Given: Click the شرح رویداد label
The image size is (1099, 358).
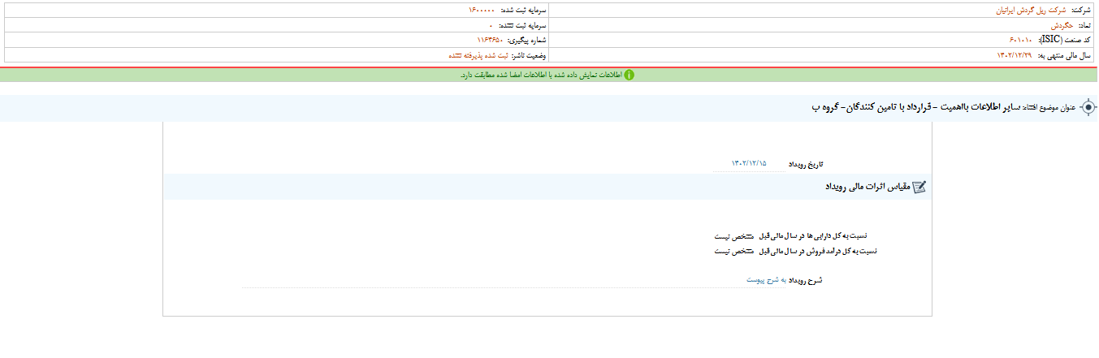Looking at the screenshot, I should (x=807, y=280).
